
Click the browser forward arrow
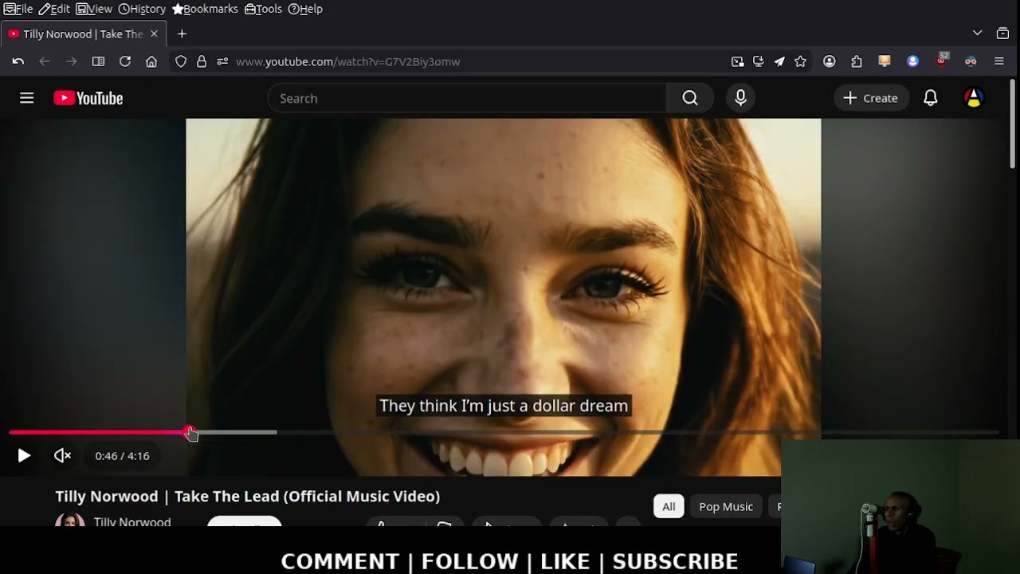coord(72,61)
